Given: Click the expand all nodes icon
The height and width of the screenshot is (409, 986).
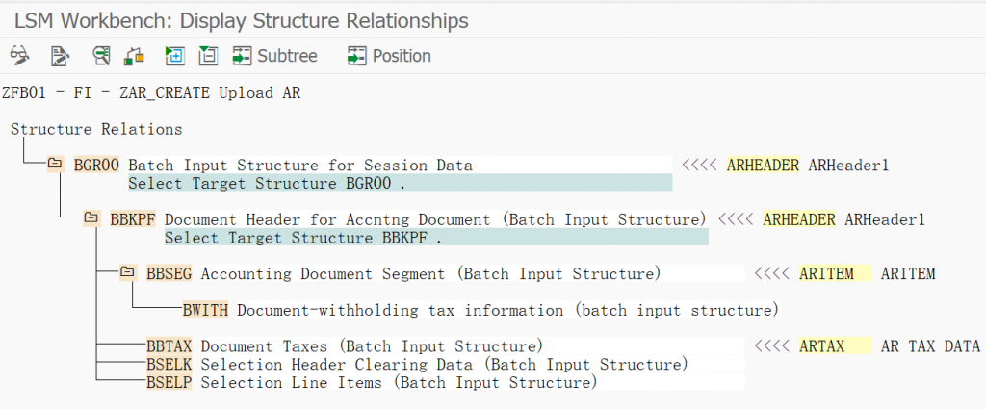Looking at the screenshot, I should (174, 56).
